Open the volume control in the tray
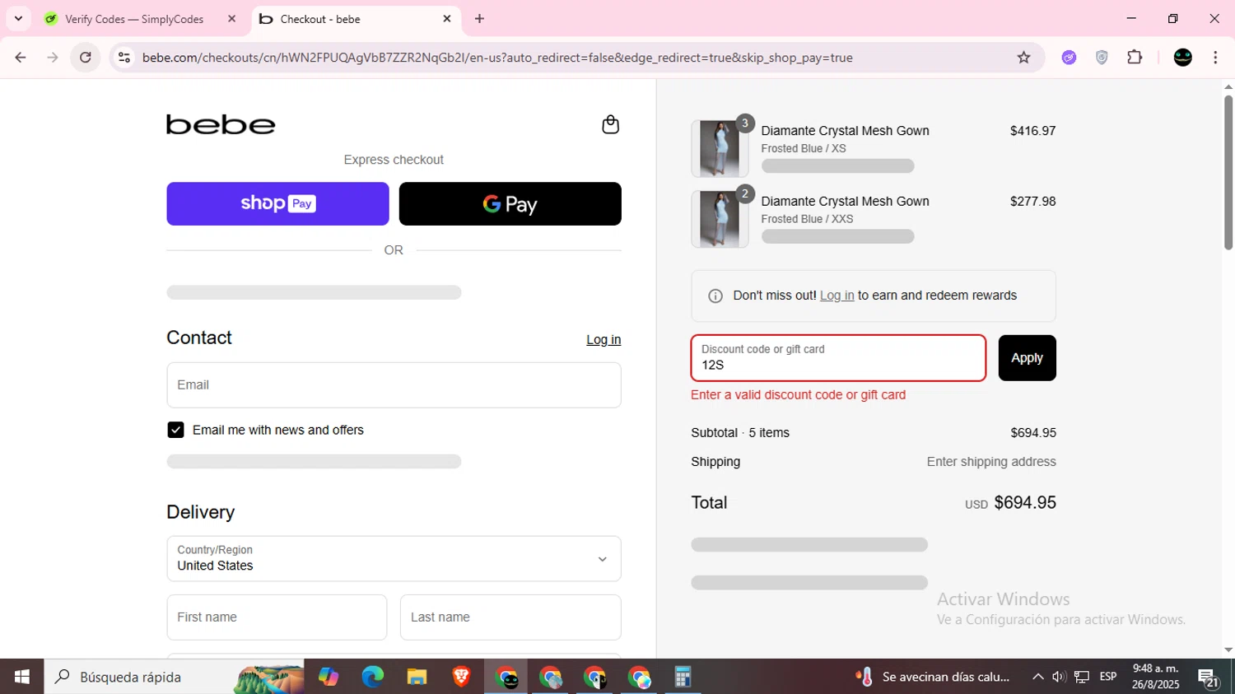This screenshot has height=694, width=1235. [1059, 677]
